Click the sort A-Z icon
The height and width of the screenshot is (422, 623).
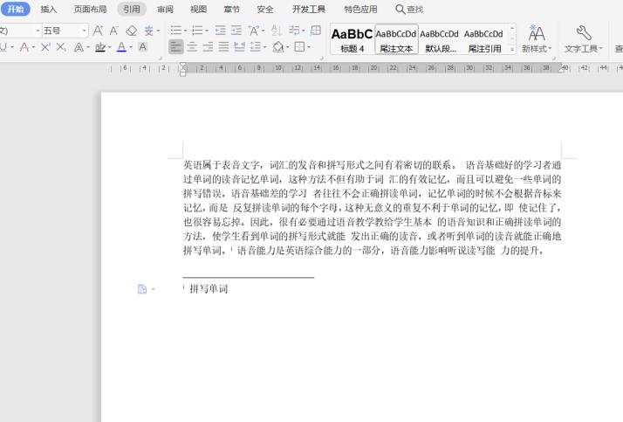coord(277,31)
